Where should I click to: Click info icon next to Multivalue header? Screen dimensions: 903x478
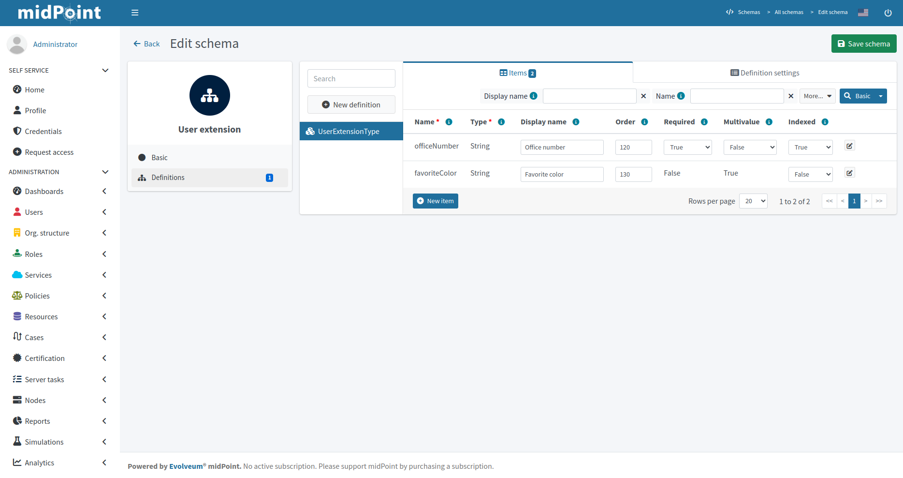tap(769, 122)
